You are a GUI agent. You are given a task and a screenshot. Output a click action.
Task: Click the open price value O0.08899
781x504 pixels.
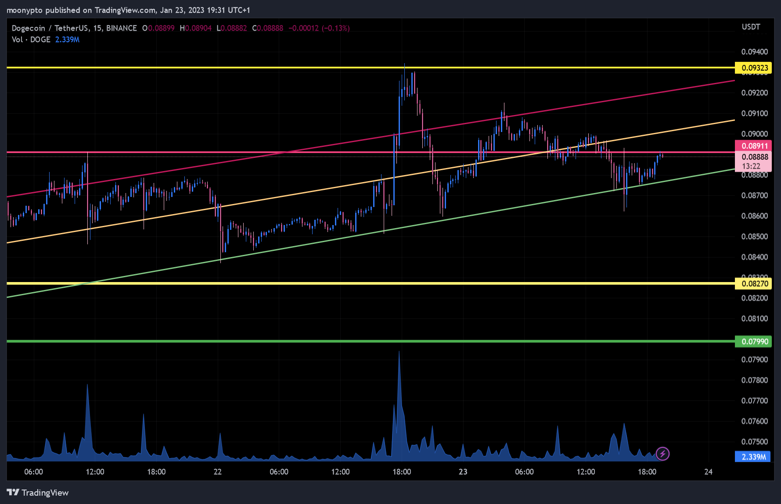(x=158, y=28)
